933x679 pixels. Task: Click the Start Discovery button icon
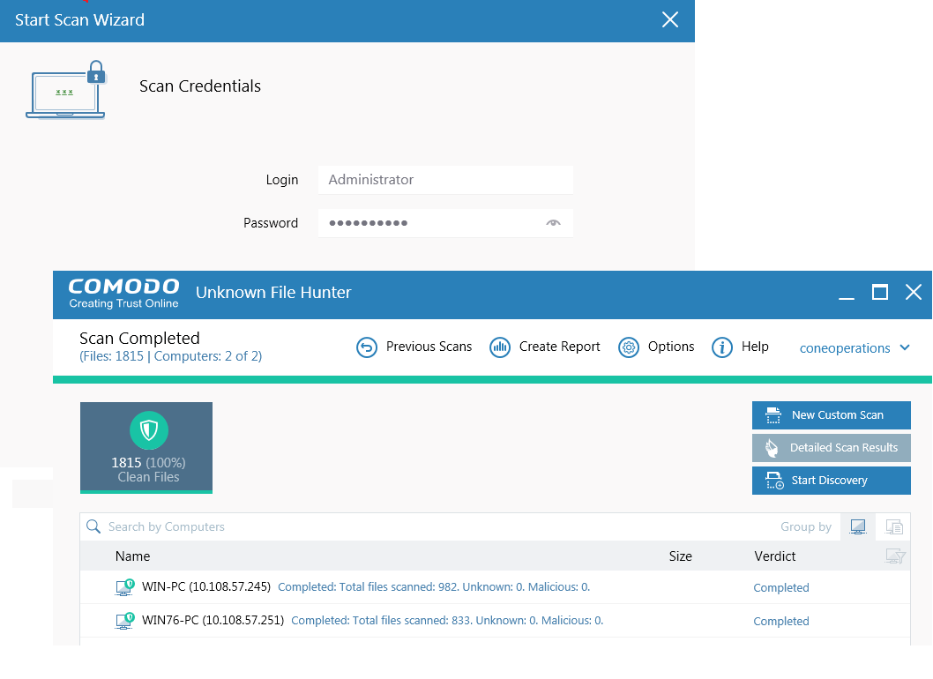pos(774,481)
